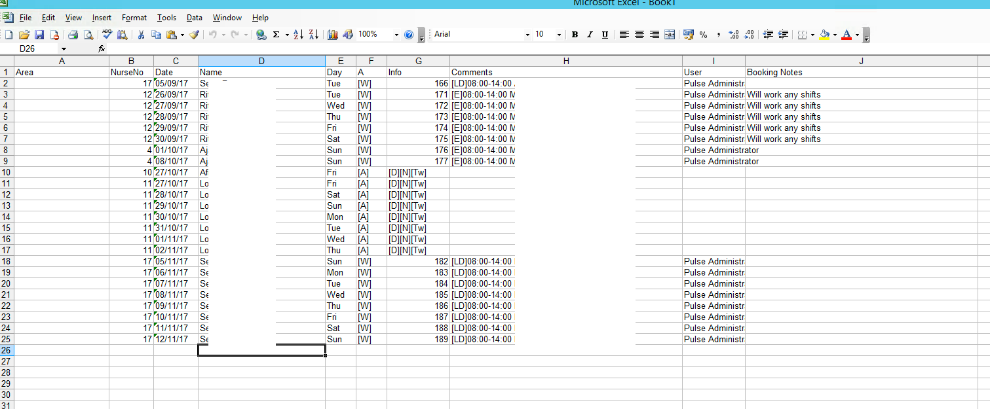990x409 pixels.
Task: Toggle Underline formatting
Action: click(605, 35)
